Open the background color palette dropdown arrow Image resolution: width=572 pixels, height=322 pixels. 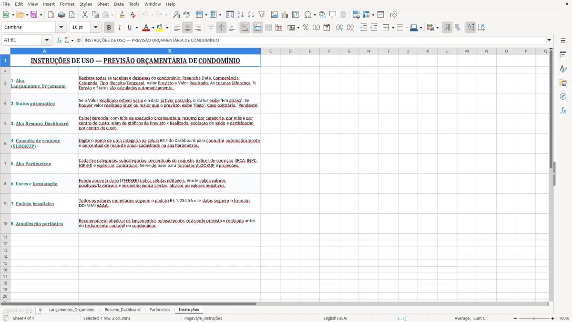point(167,28)
